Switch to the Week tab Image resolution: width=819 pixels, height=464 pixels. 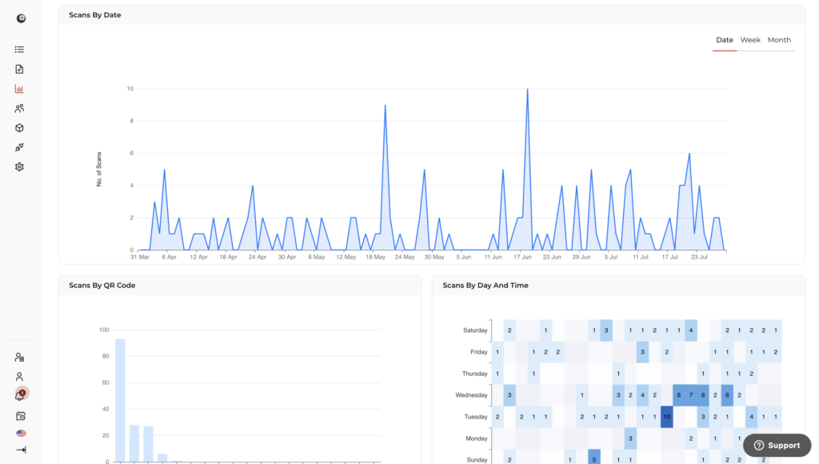coord(750,40)
